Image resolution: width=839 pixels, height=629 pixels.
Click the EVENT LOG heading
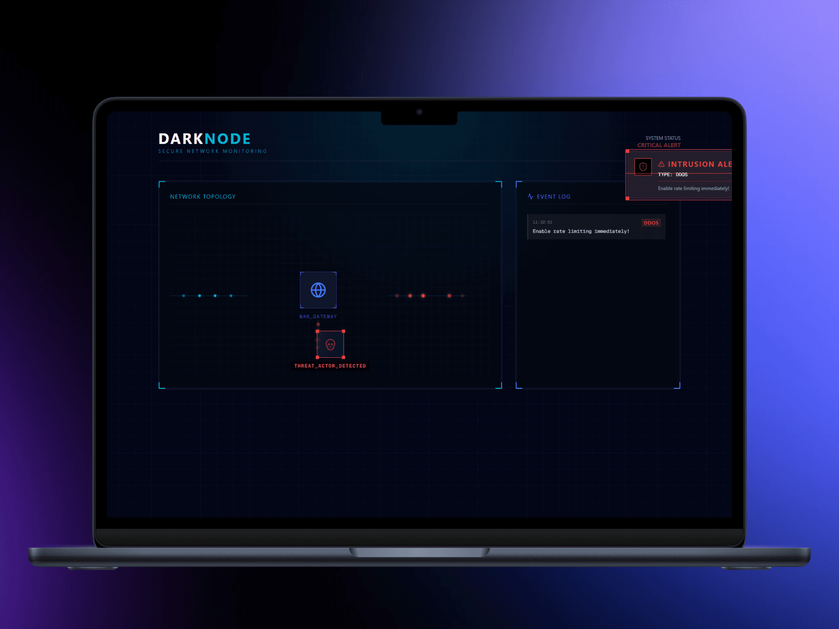pyautogui.click(x=554, y=197)
